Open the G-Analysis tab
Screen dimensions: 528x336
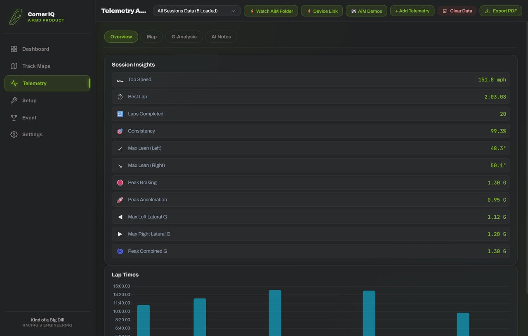[x=184, y=37]
